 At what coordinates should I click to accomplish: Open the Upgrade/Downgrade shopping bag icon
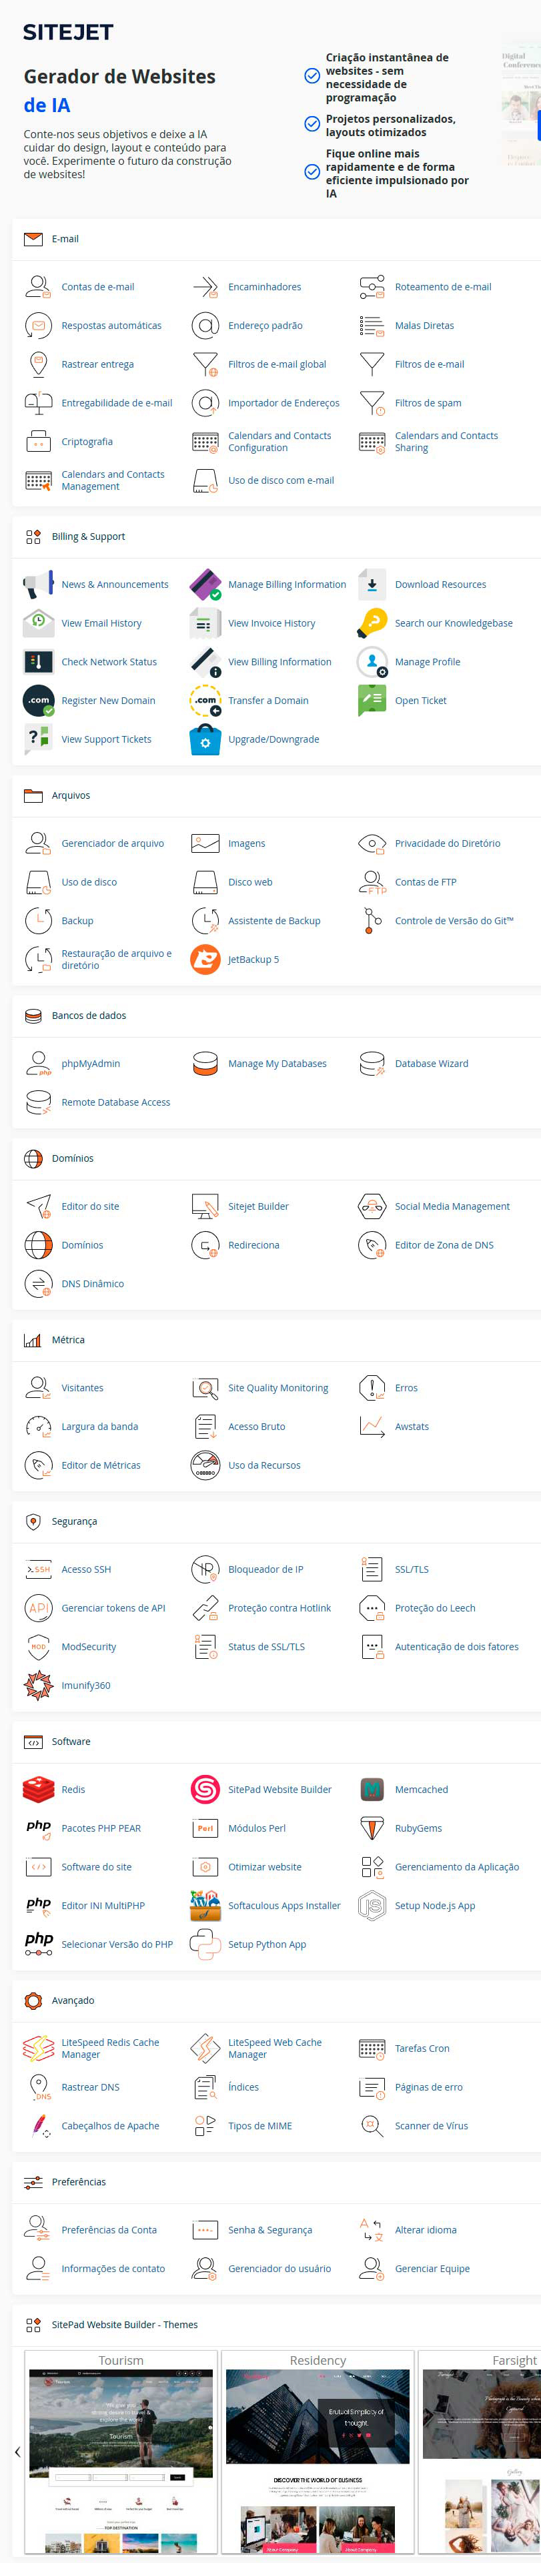coord(205,739)
